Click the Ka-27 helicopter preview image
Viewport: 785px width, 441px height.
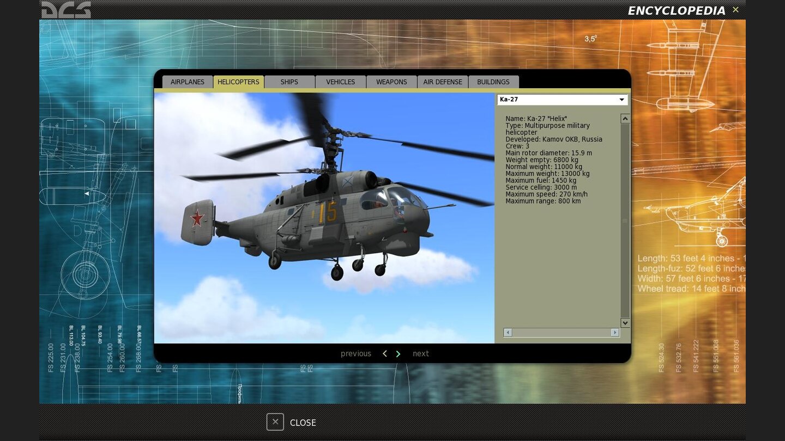(324, 218)
